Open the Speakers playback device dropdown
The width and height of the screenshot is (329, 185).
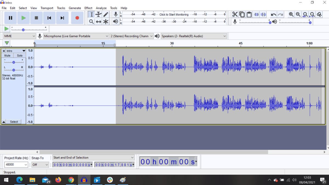(x=194, y=36)
